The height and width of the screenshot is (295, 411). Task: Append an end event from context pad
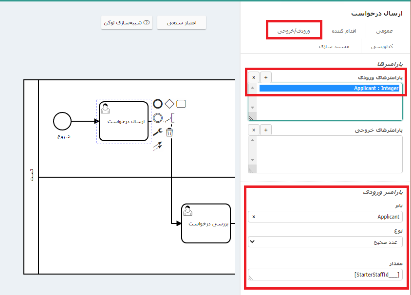(158, 104)
